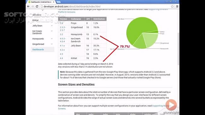
Task: Open the Jelly Bean sidebar item
Action: [x=37, y=26]
